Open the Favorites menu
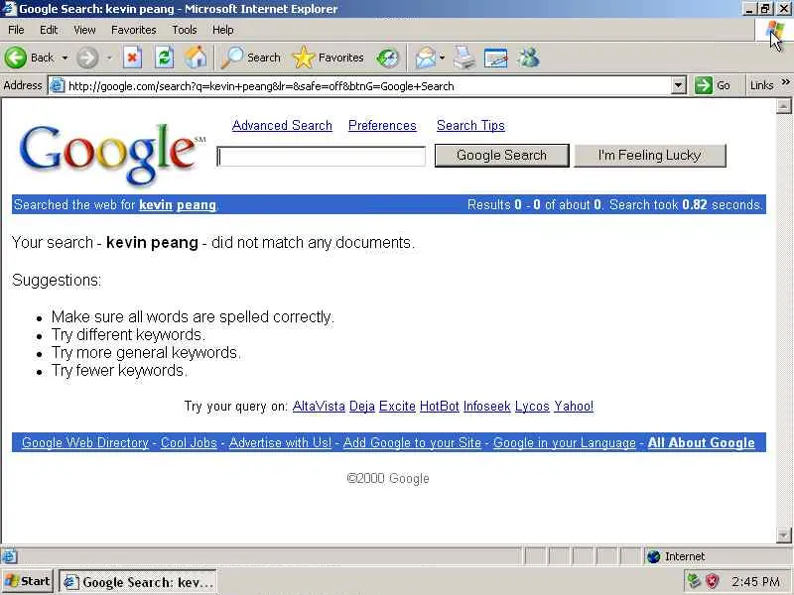 click(134, 30)
